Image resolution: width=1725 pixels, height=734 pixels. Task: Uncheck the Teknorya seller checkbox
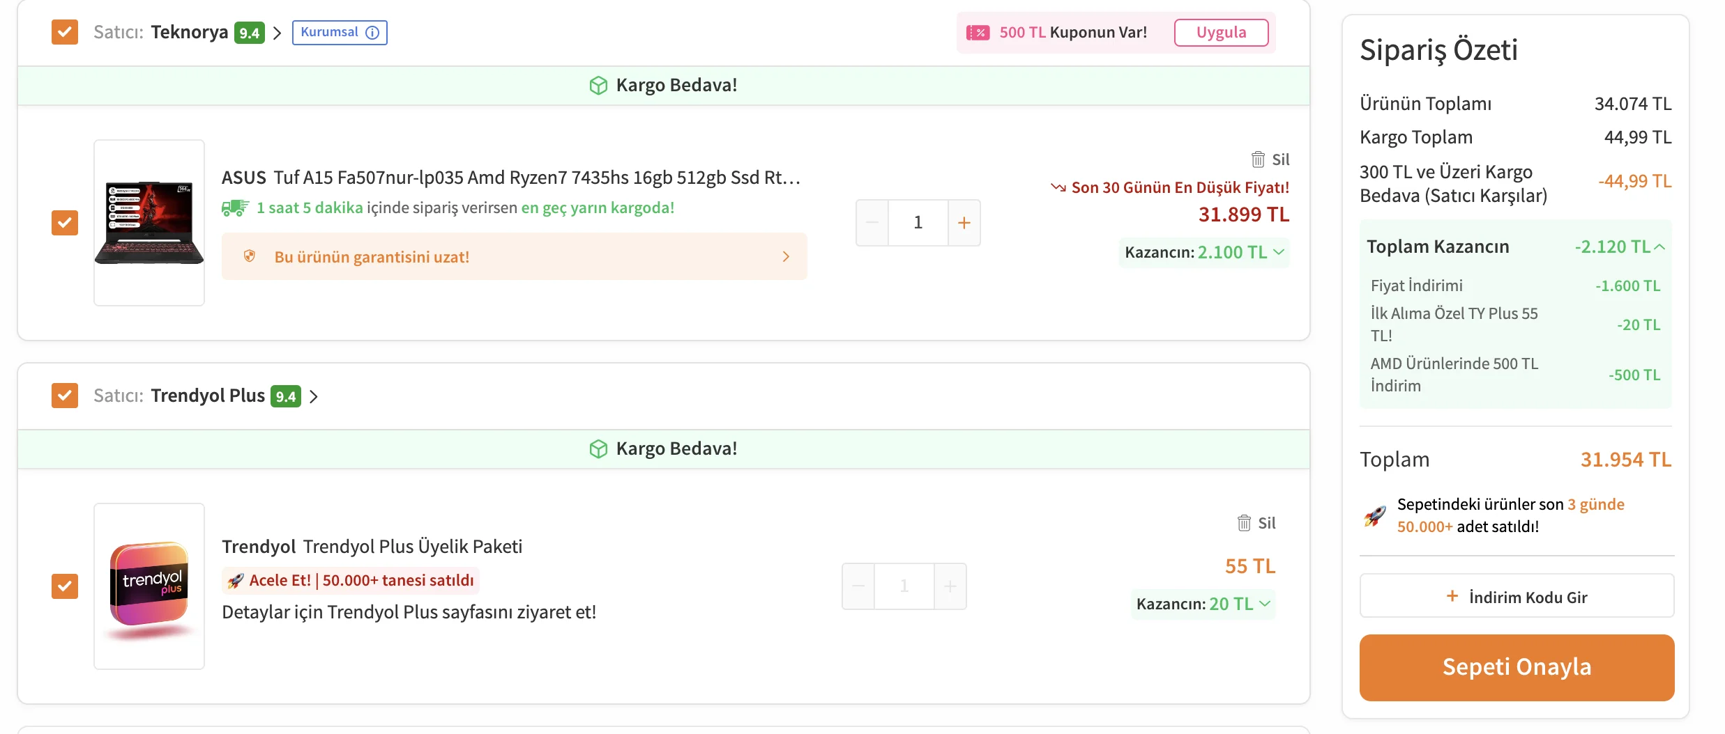[65, 32]
